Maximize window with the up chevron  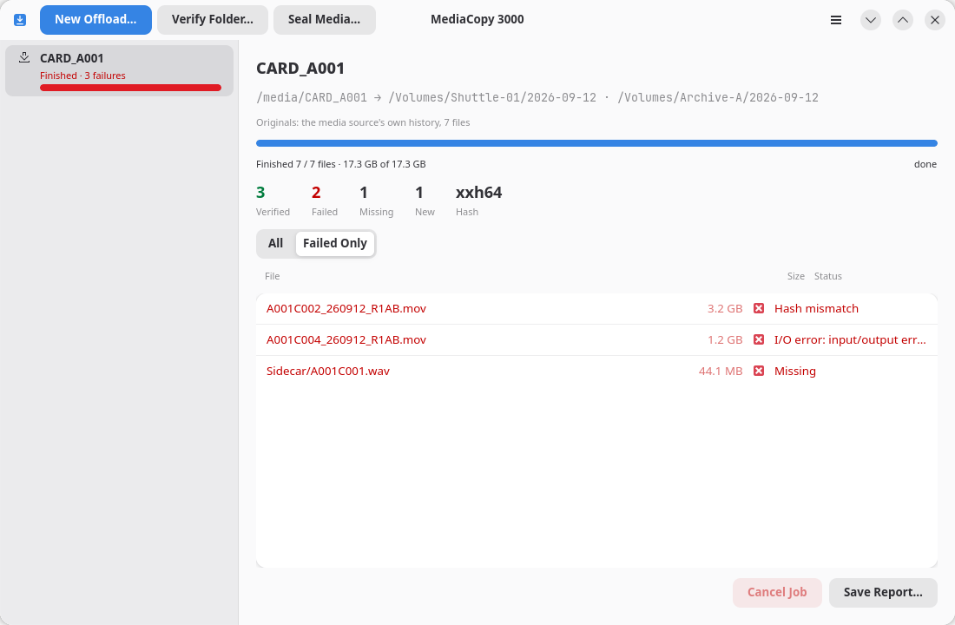[x=903, y=20]
